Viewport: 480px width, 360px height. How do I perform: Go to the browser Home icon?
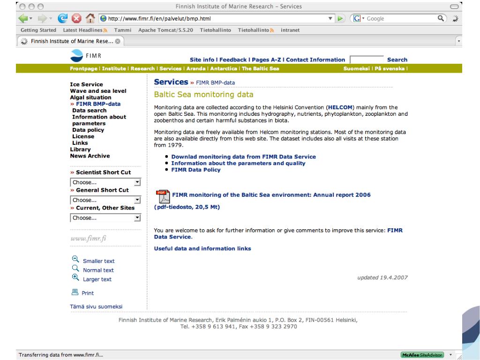click(x=90, y=18)
